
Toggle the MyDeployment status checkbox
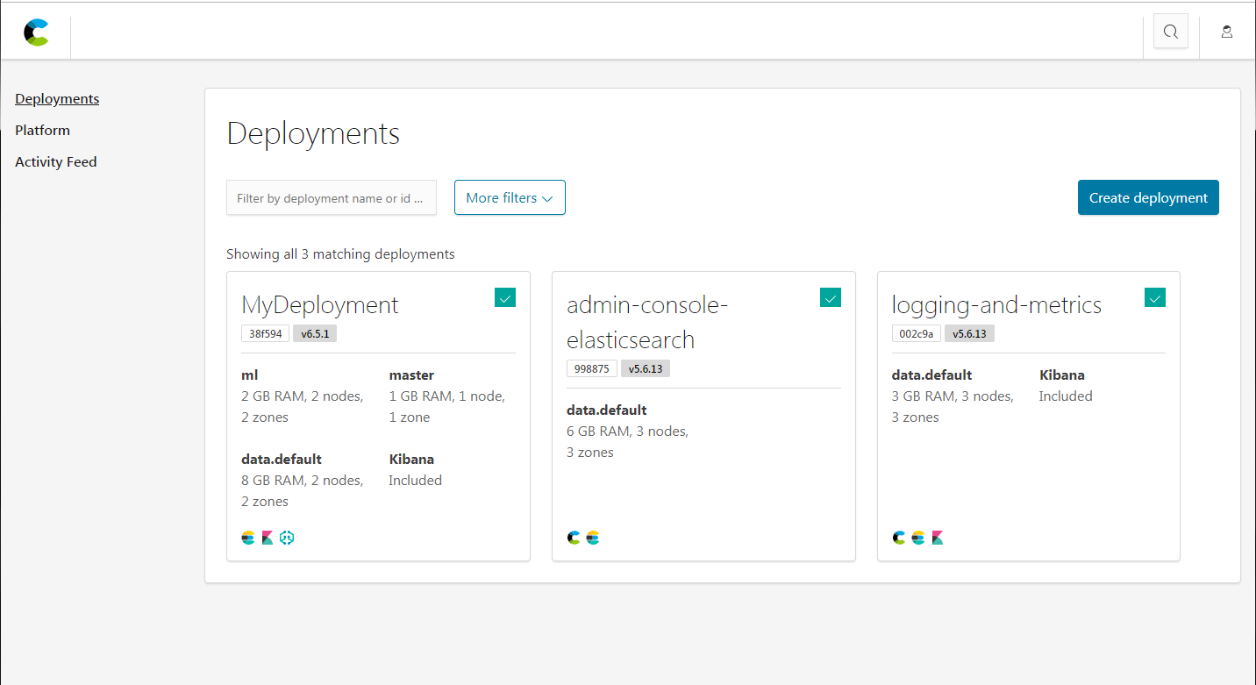[x=505, y=297]
